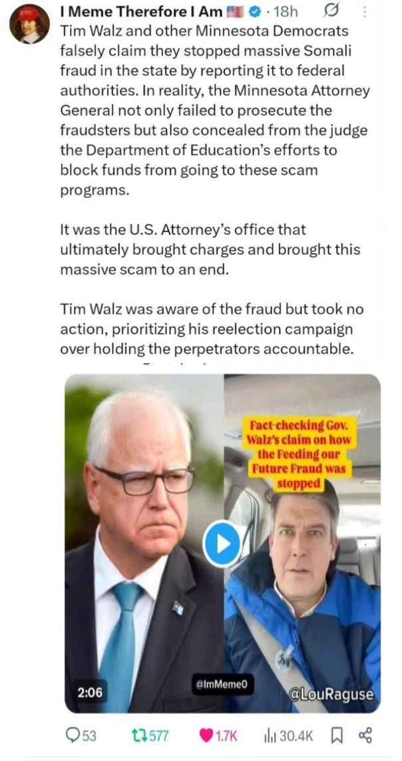Open the tweet text about U.S. Attorney's office
Screen dimensions: 402x761
tap(210, 249)
